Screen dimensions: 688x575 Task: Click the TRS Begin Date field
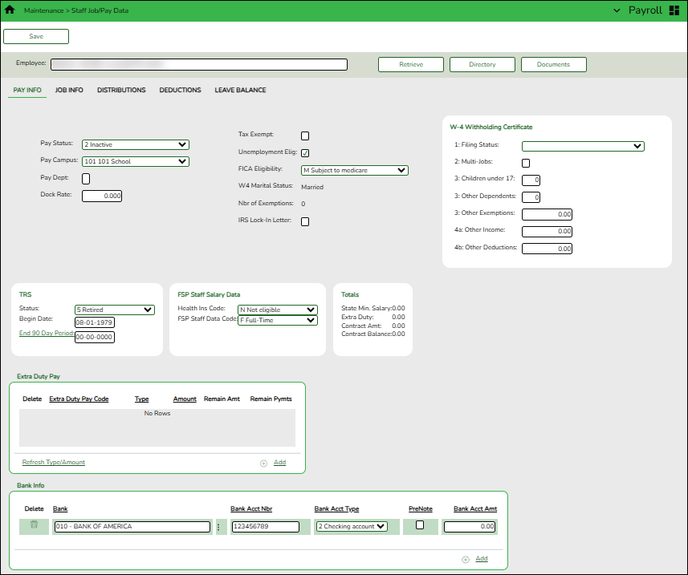(x=95, y=323)
